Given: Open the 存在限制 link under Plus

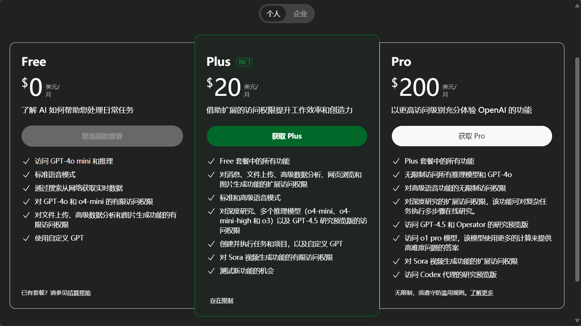Looking at the screenshot, I should [222, 301].
